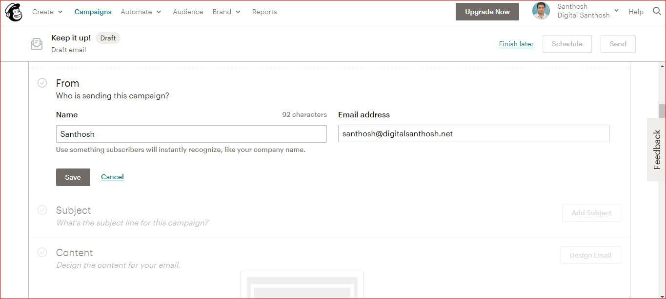
Task: Click the Add Subject button
Action: pos(591,213)
